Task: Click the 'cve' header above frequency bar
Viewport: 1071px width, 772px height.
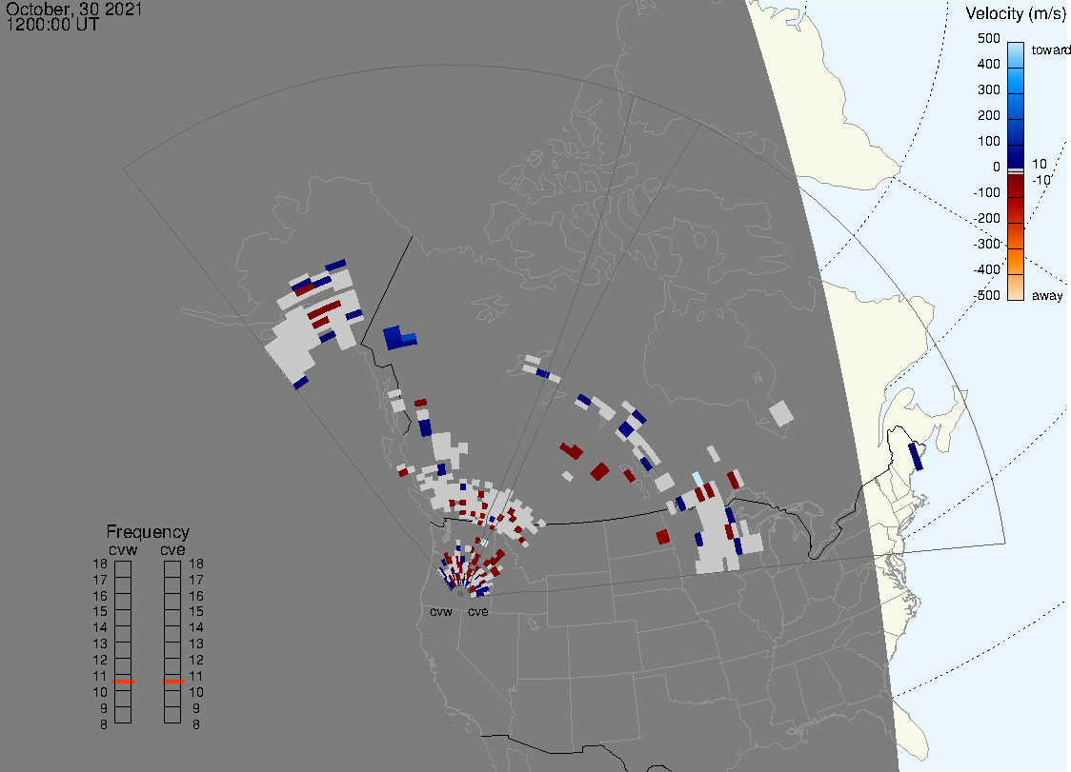Action: [172, 550]
